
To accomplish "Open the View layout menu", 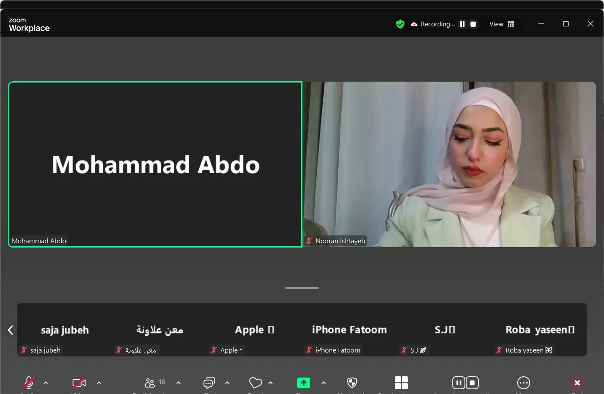I will click(502, 24).
